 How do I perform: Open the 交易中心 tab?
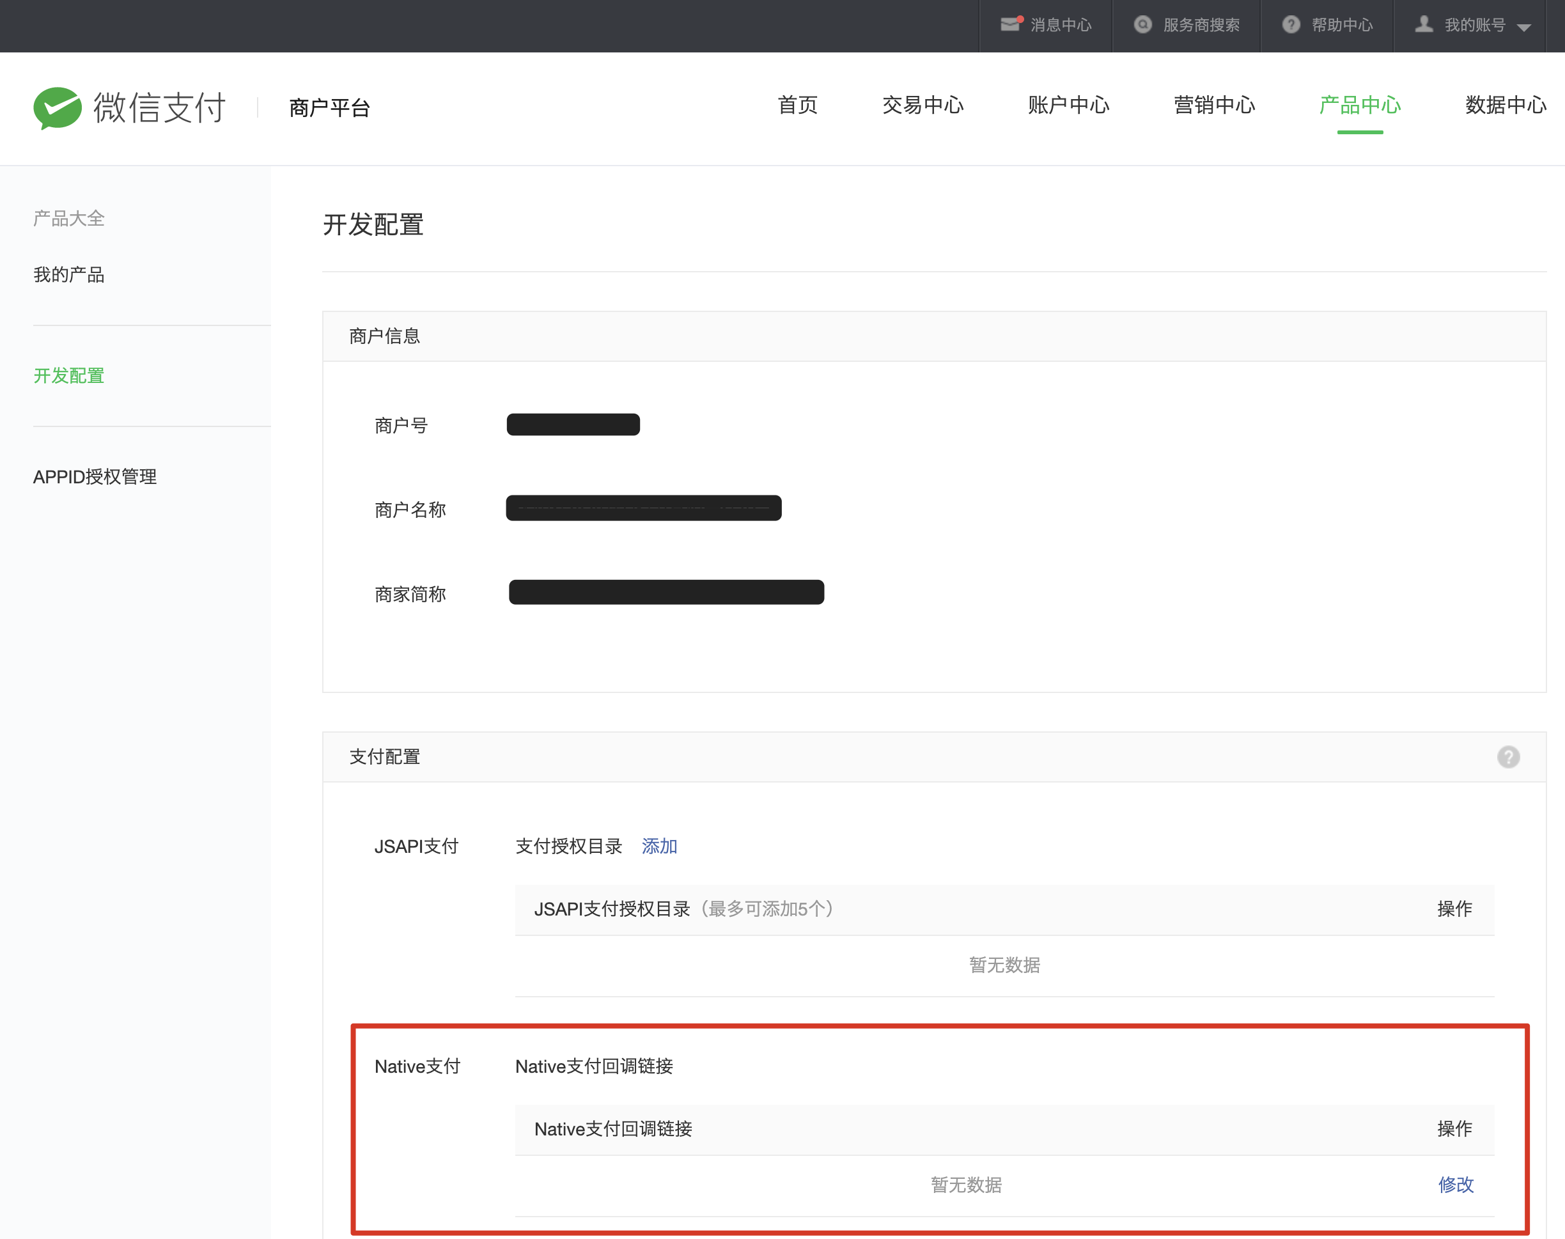[x=923, y=105]
